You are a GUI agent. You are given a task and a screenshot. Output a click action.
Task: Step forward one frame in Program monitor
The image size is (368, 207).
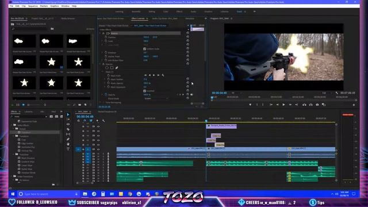(290, 105)
